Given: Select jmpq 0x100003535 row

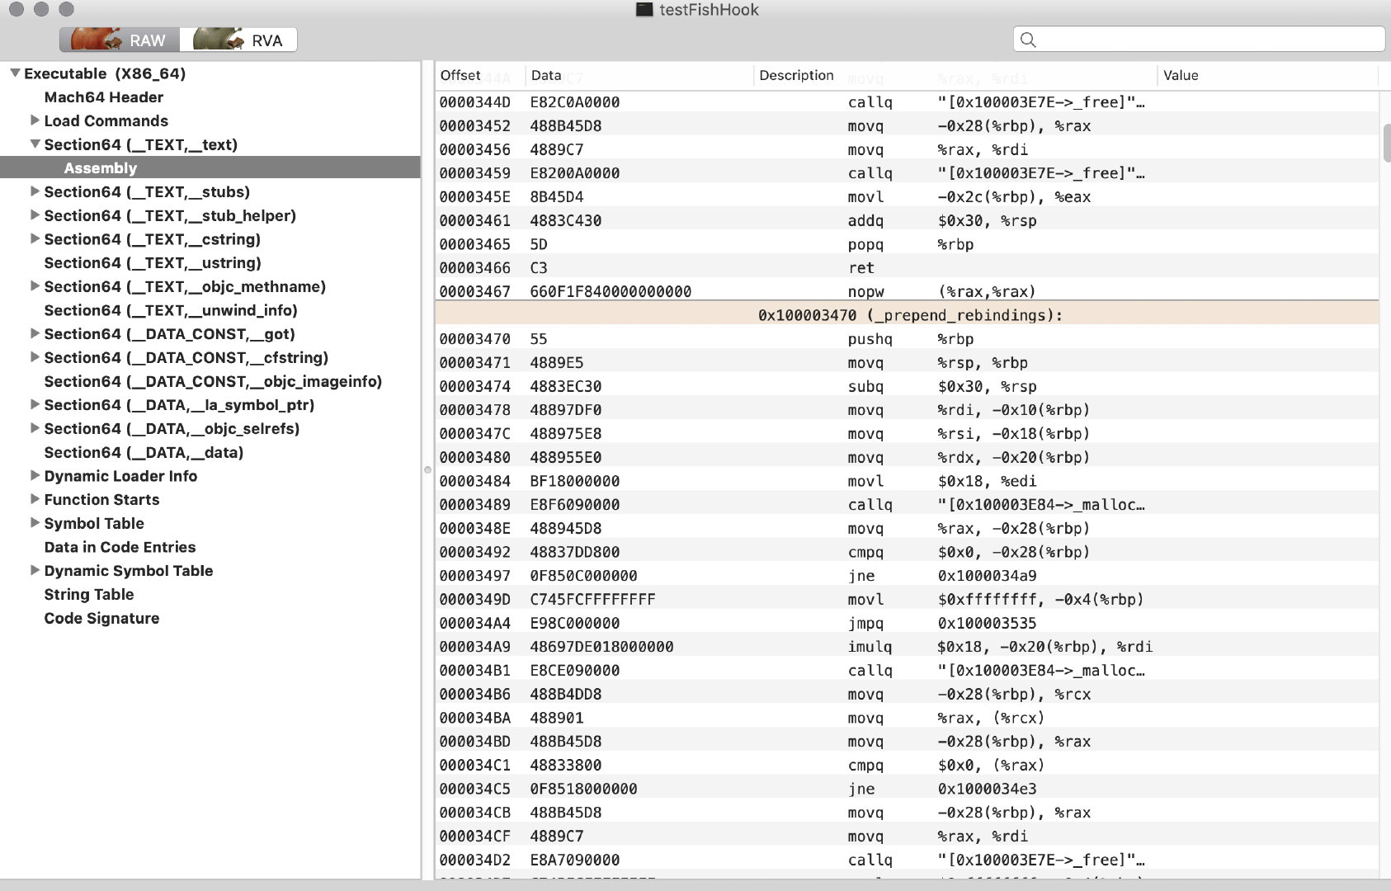Looking at the screenshot, I should point(907,623).
